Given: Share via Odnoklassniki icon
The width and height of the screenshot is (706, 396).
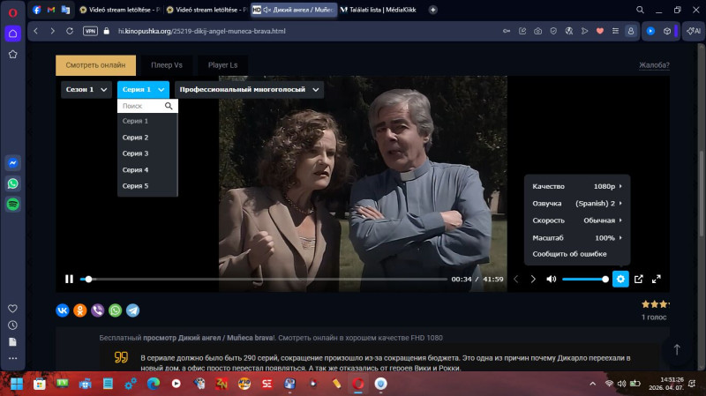Looking at the screenshot, I should 80,310.
